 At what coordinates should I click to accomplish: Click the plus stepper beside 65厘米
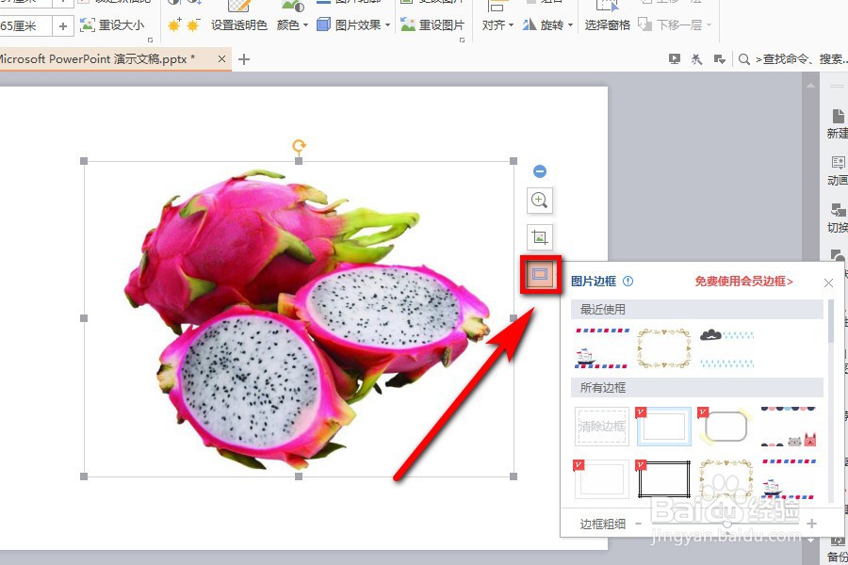pyautogui.click(x=63, y=26)
